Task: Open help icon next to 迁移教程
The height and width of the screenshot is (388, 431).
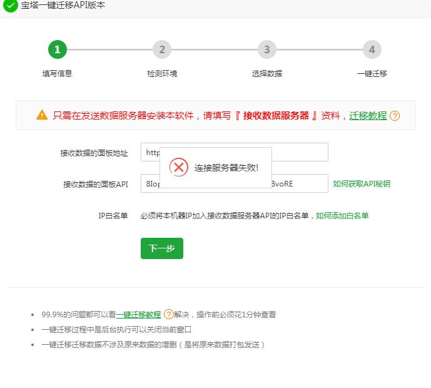Action: [395, 116]
